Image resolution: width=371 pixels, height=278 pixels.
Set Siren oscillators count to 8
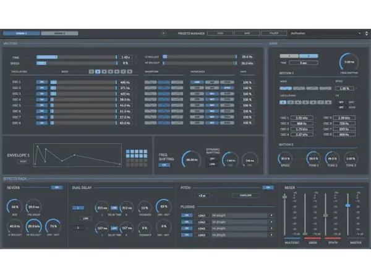[328, 103]
